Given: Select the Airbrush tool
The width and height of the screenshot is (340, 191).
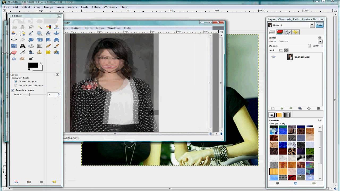Looking at the screenshot, I should [x=23, y=53].
